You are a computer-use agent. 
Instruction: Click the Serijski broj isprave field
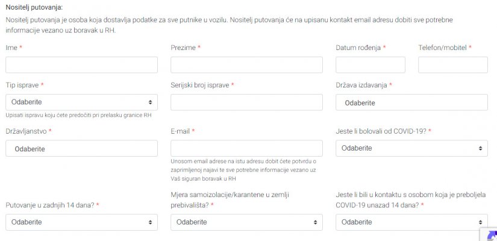246,102
